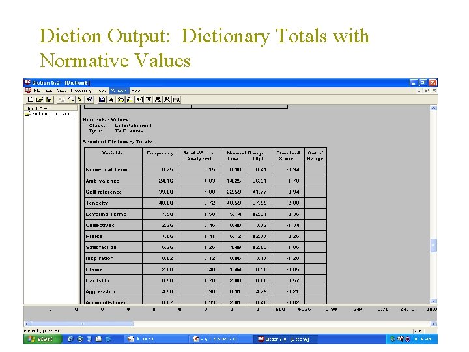Click the open yellow folder toolbar icon in second group
Screen dimensions: 469x352
[x=130, y=100]
